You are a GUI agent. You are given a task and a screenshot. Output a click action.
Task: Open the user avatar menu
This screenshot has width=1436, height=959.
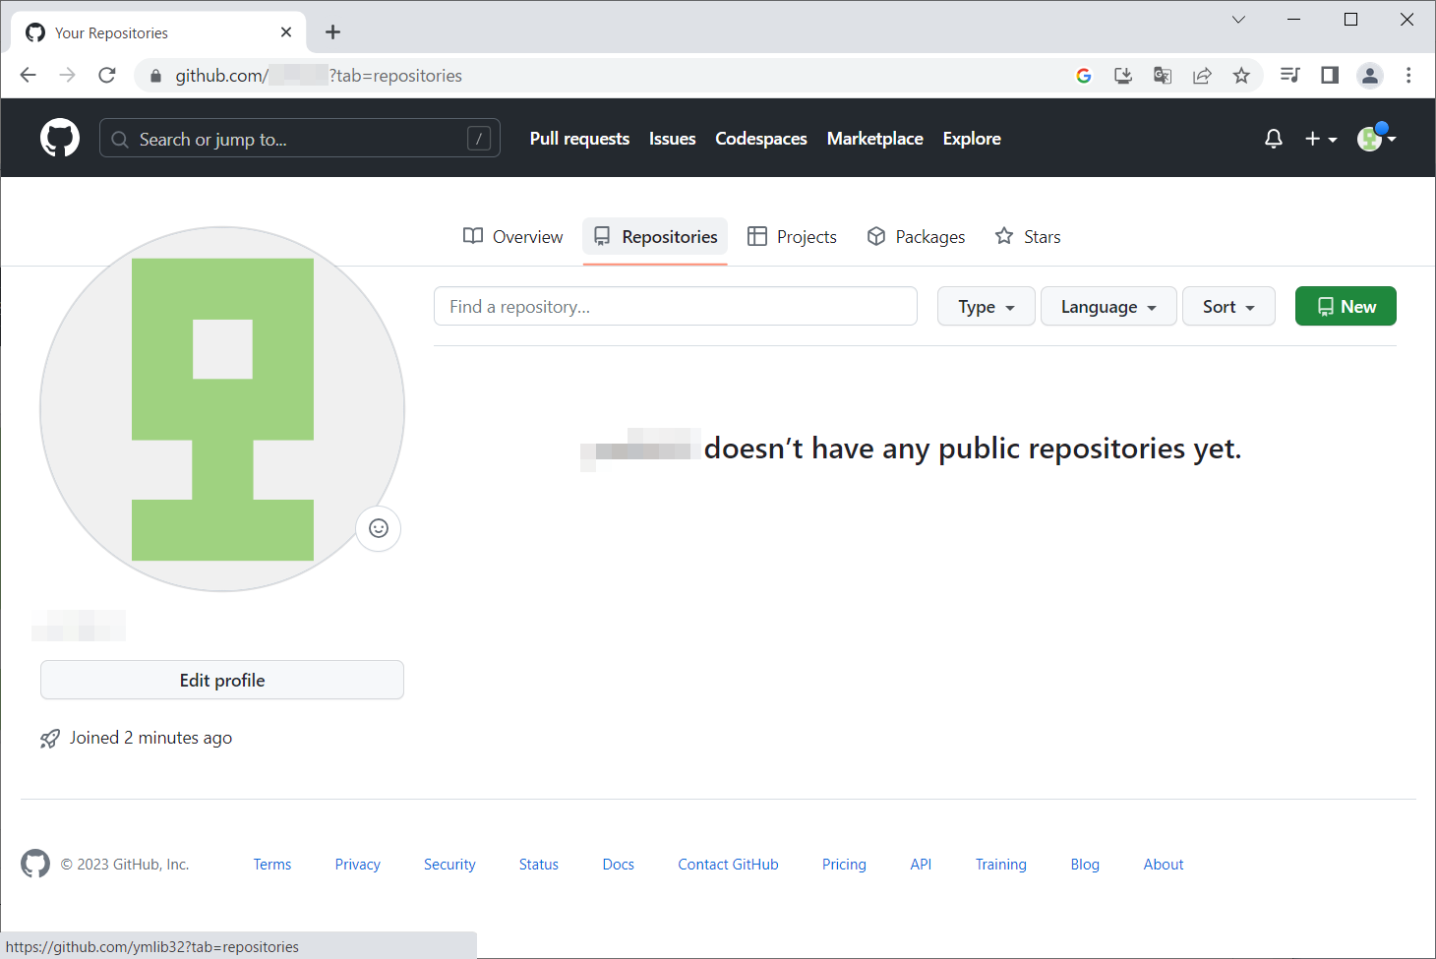1376,139
